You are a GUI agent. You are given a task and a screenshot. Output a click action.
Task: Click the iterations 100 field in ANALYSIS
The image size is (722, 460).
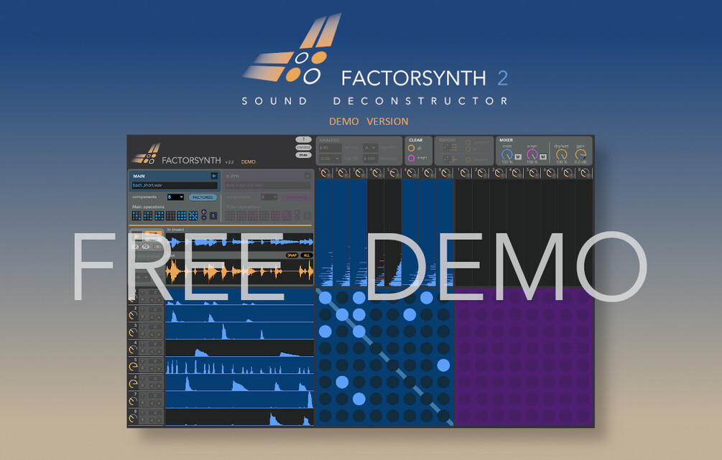tap(370, 159)
